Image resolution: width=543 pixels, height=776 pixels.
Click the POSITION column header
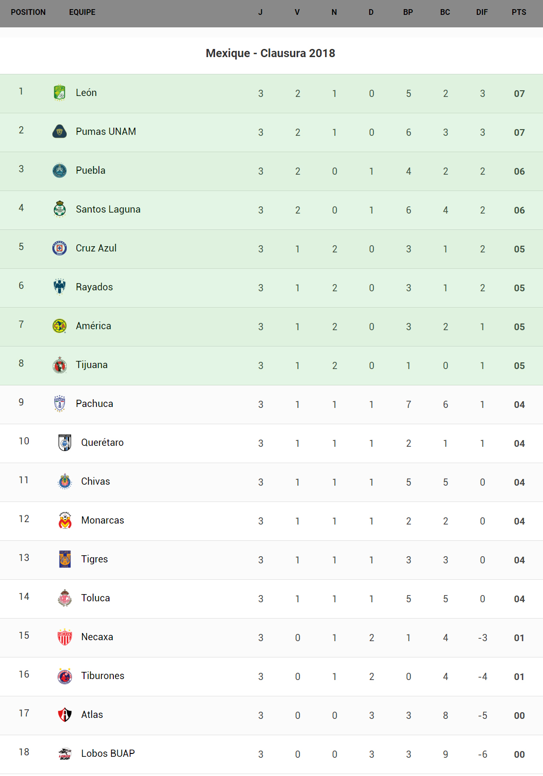tap(28, 12)
